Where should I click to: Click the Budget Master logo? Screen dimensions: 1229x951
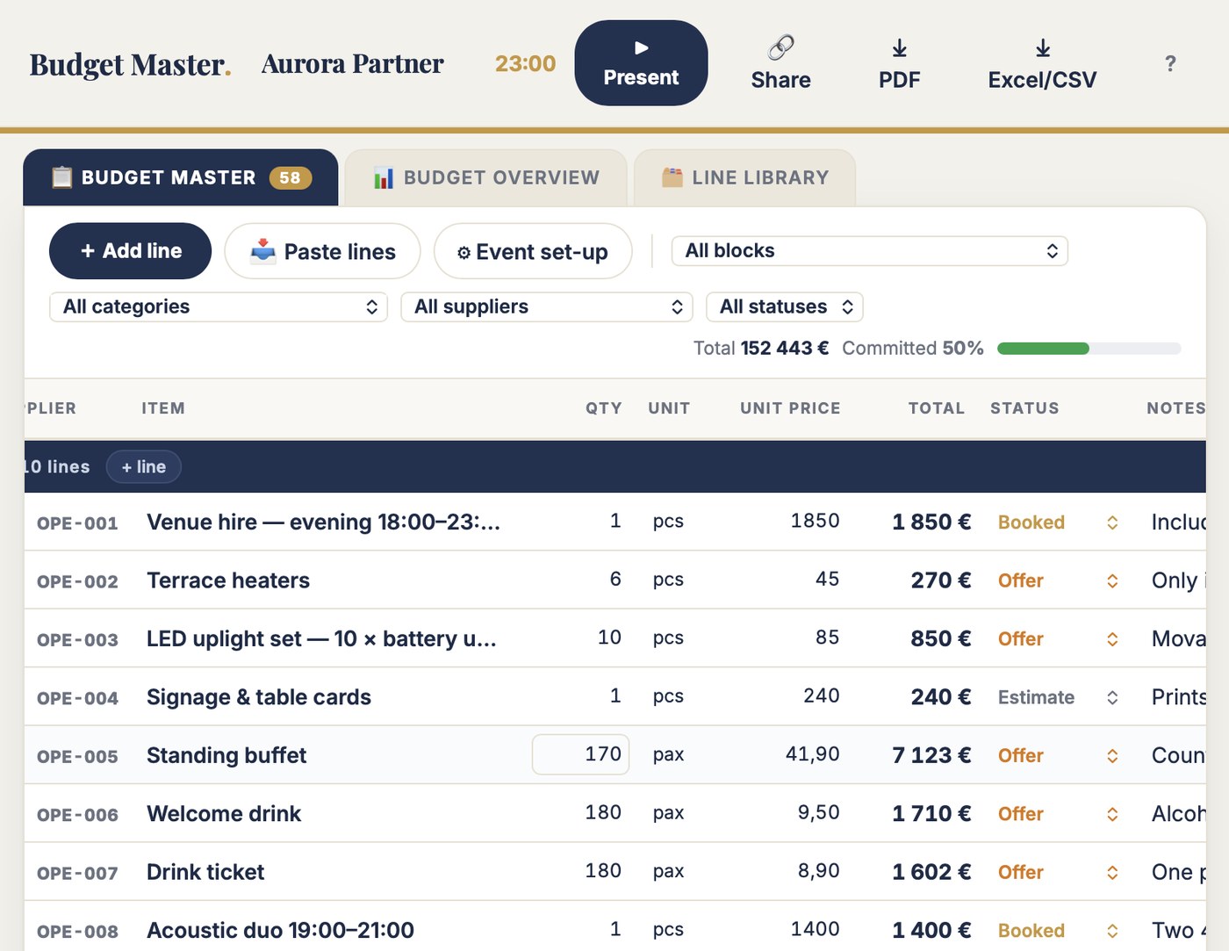130,64
